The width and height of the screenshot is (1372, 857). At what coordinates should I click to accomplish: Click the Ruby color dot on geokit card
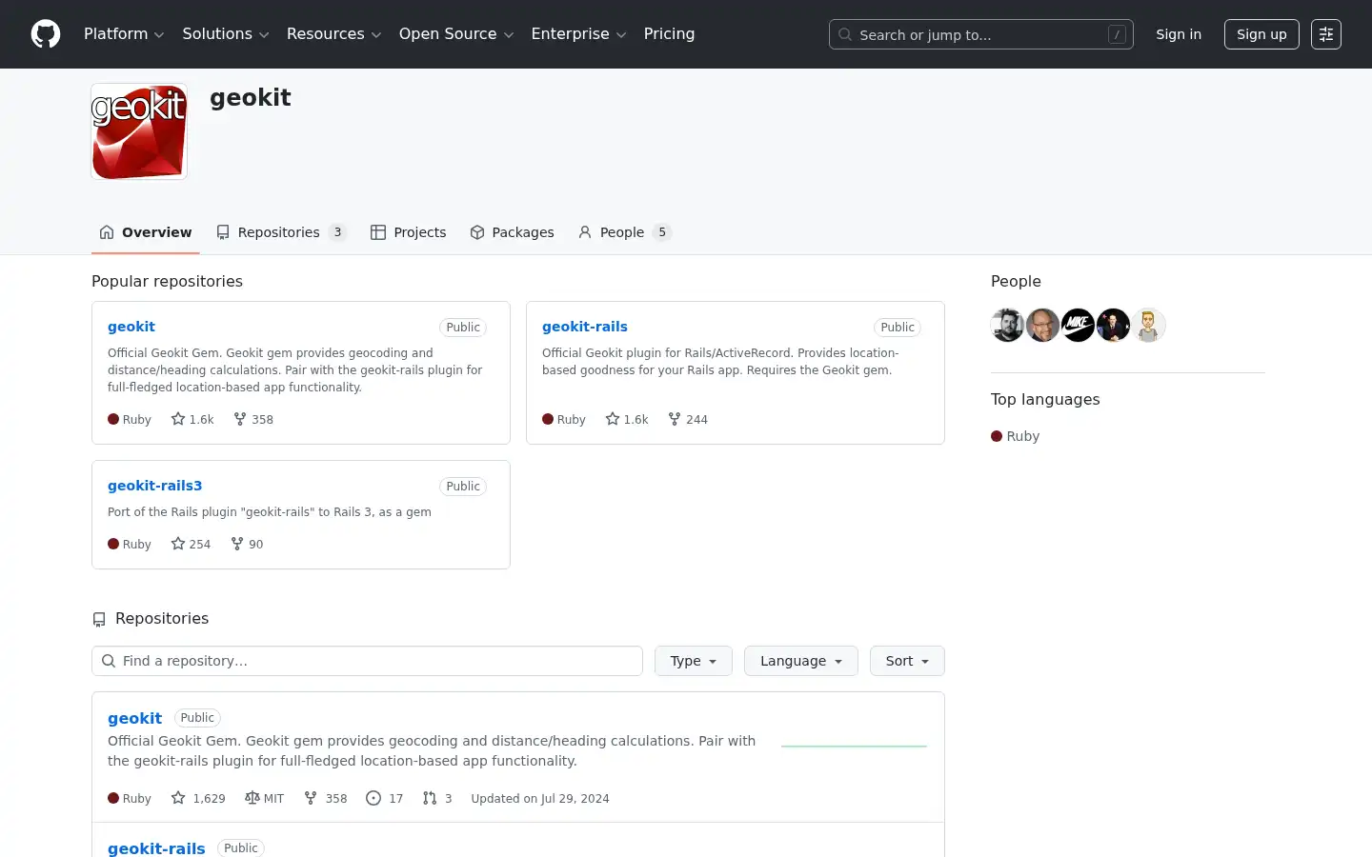pyautogui.click(x=113, y=419)
